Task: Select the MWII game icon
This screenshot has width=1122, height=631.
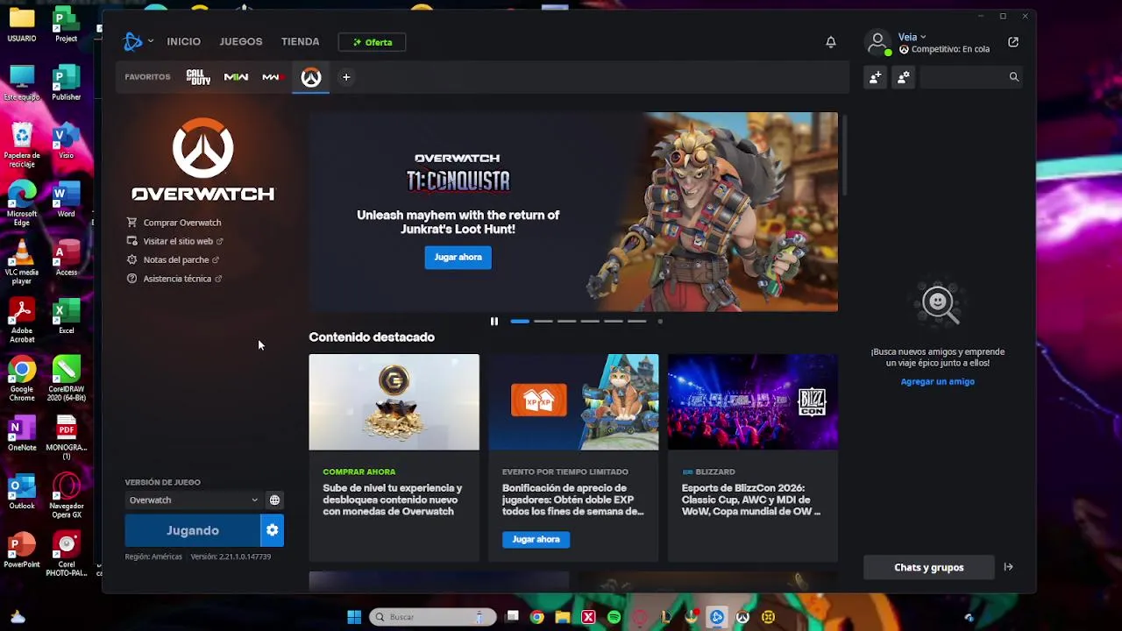Action: tap(236, 77)
